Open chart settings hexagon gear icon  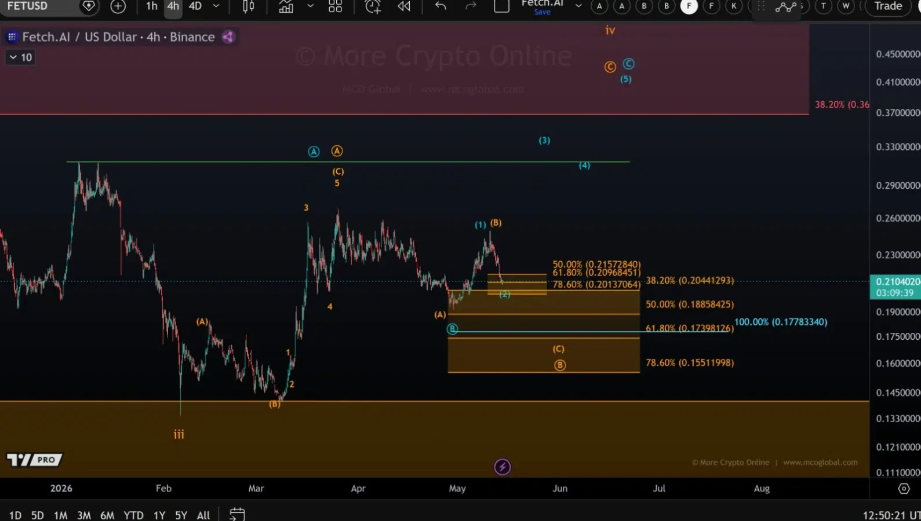pos(904,489)
